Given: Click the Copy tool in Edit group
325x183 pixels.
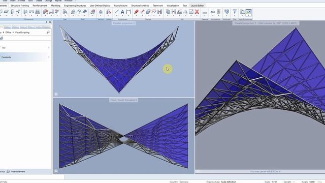Looking at the screenshot, I should tap(168, 12).
